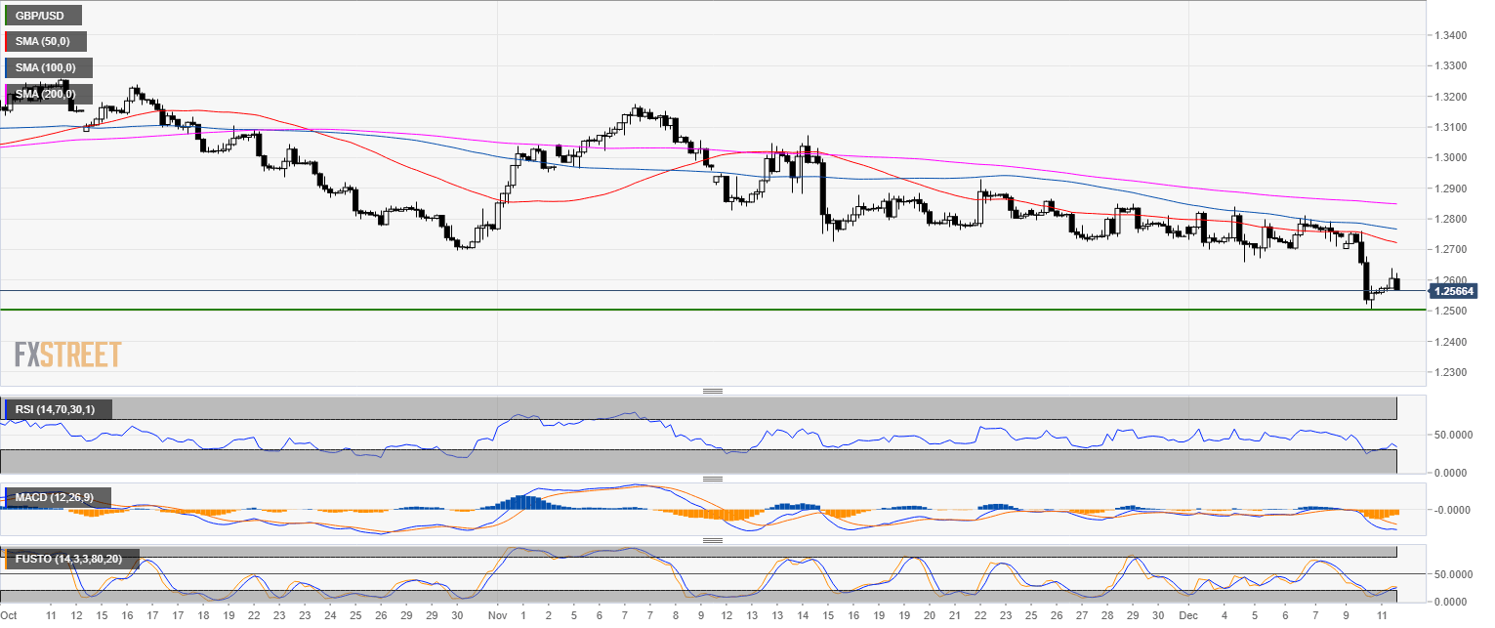This screenshot has width=1495, height=628.
Task: Click the Oct label on the time axis
Action: (x=9, y=616)
